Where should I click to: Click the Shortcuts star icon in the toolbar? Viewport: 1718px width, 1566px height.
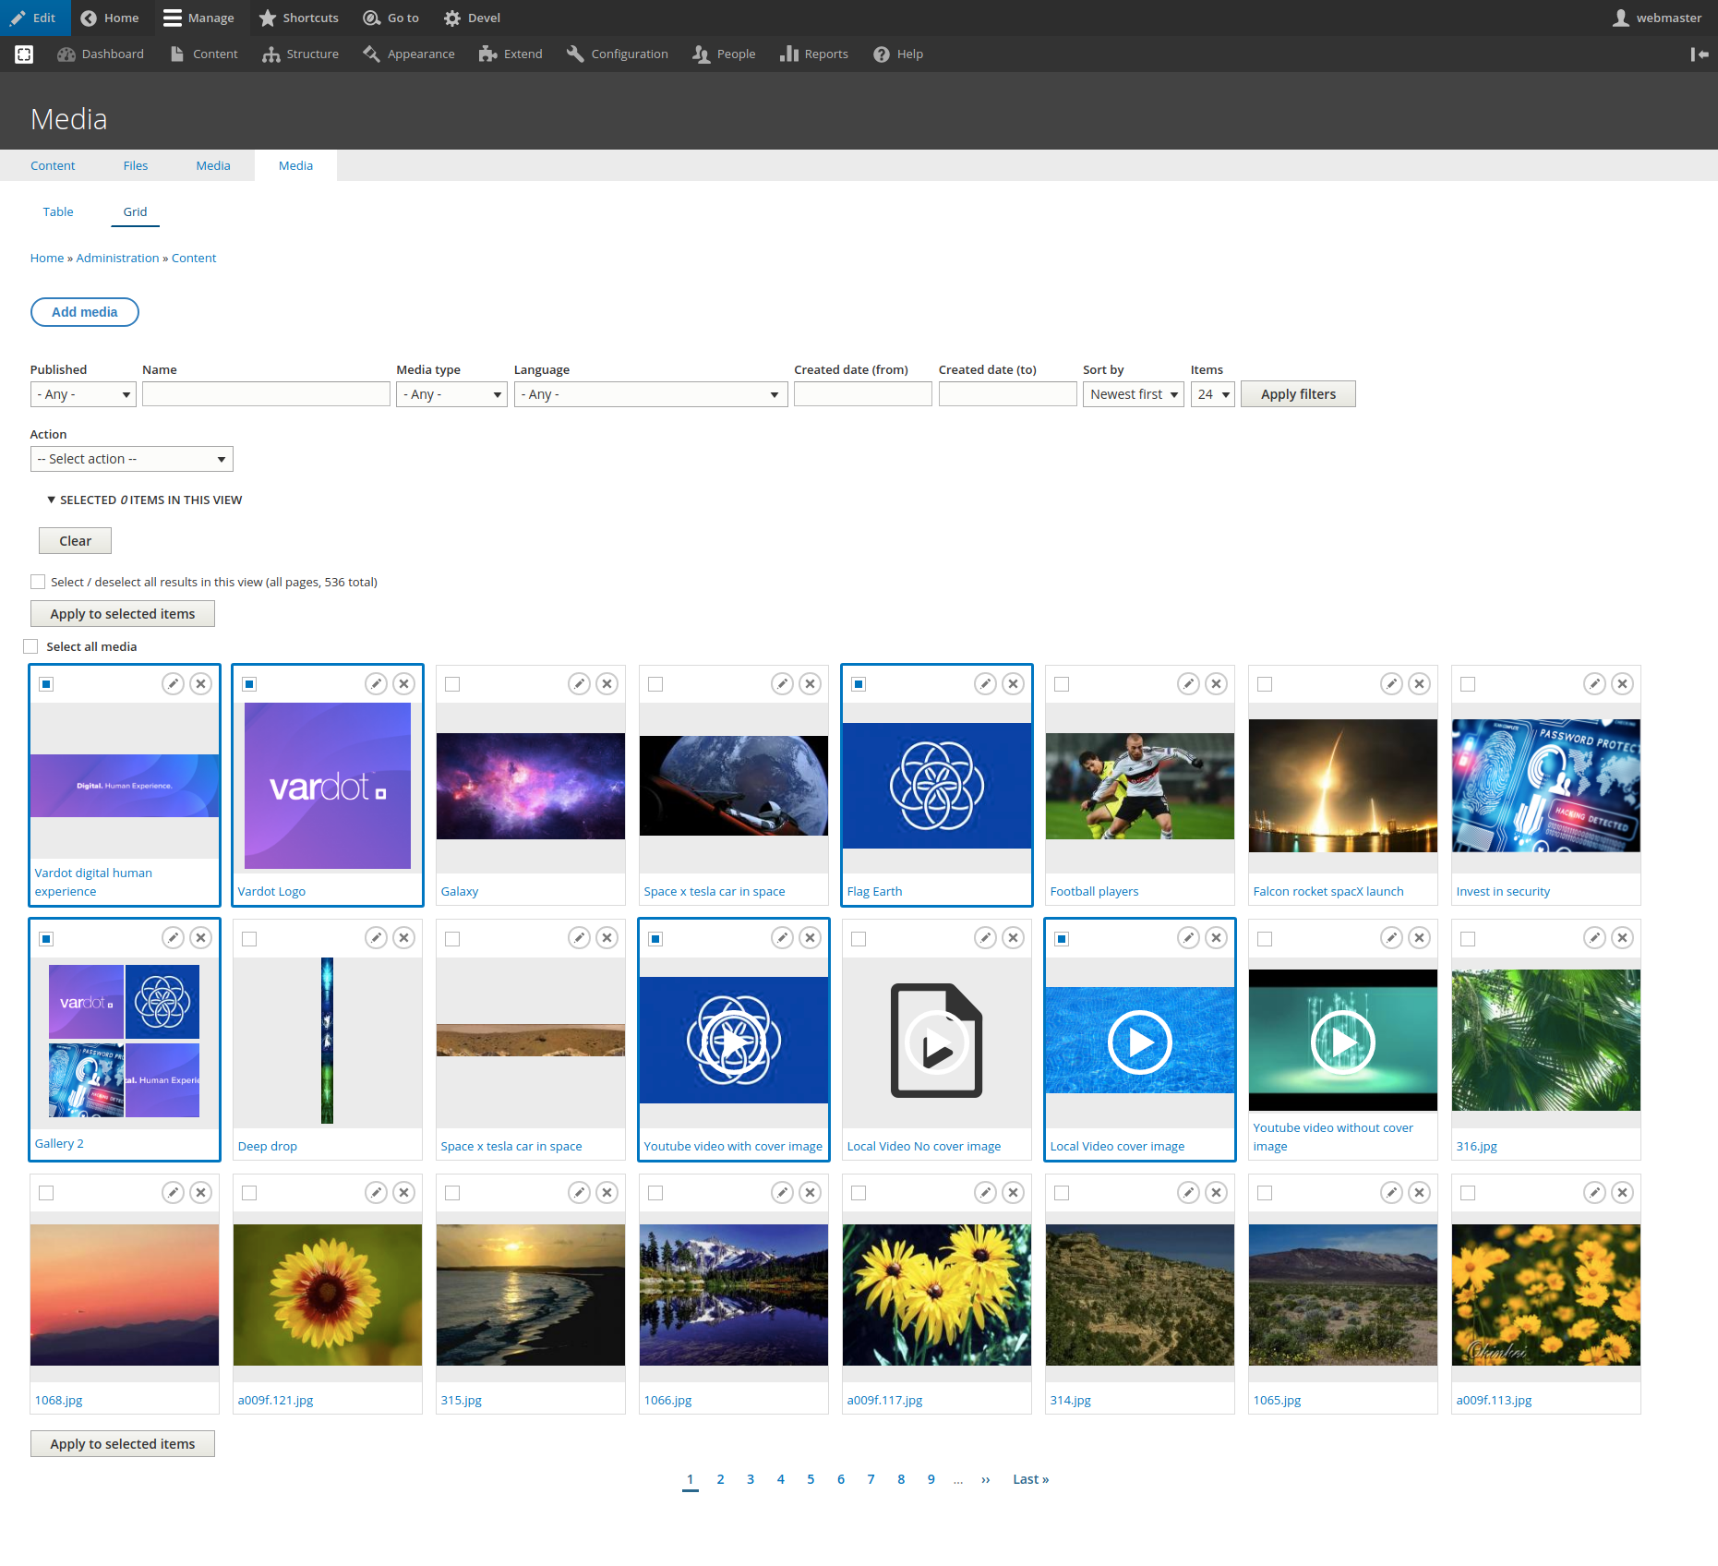(268, 18)
